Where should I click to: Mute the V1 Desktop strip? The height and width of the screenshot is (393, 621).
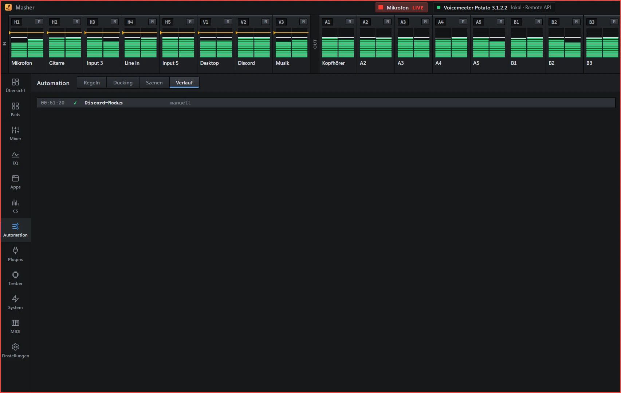tap(228, 22)
